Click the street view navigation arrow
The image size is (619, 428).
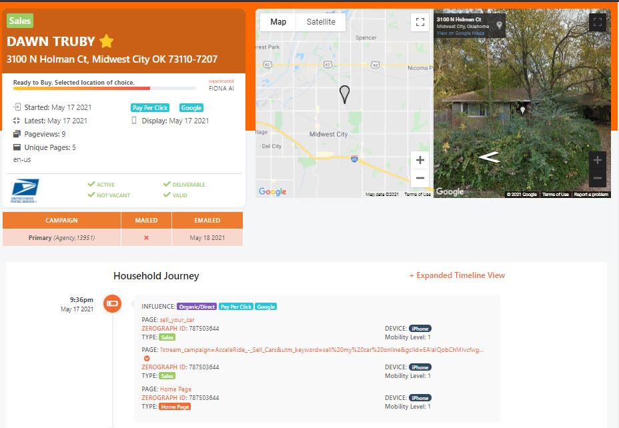pyautogui.click(x=489, y=157)
